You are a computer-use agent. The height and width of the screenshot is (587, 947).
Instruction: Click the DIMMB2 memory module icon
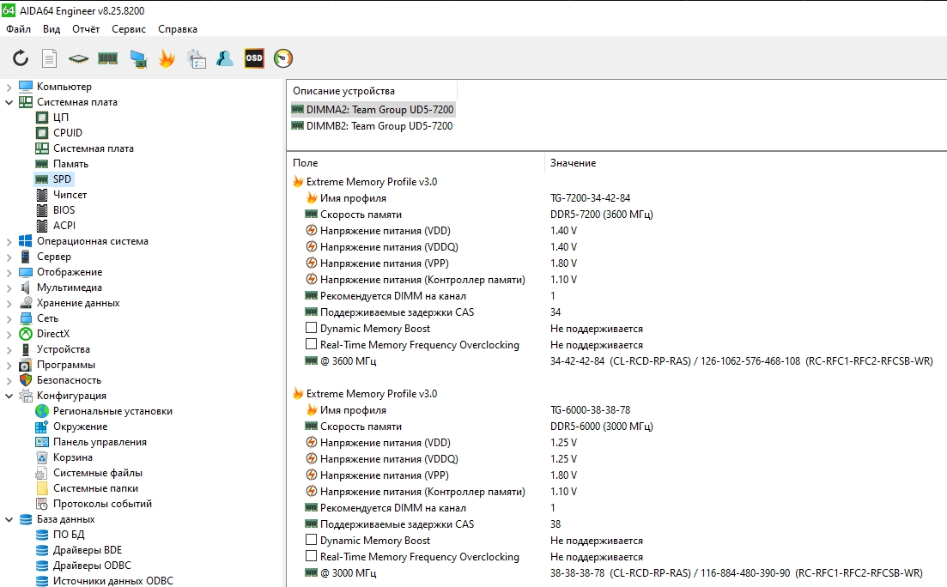tap(297, 125)
